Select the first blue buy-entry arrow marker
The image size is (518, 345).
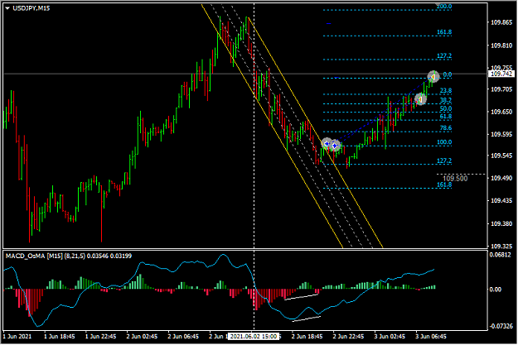[x=327, y=143]
